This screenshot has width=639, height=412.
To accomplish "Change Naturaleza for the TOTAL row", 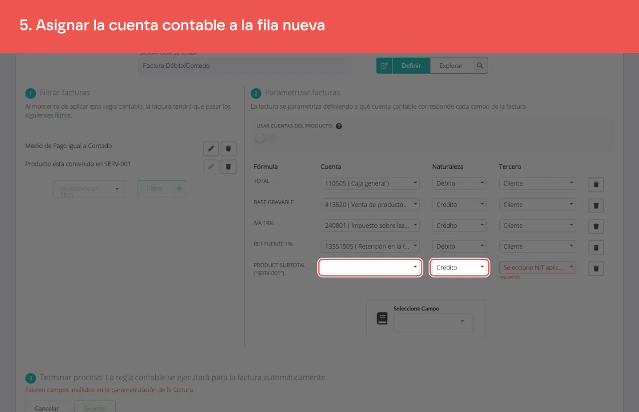I will [x=459, y=183].
